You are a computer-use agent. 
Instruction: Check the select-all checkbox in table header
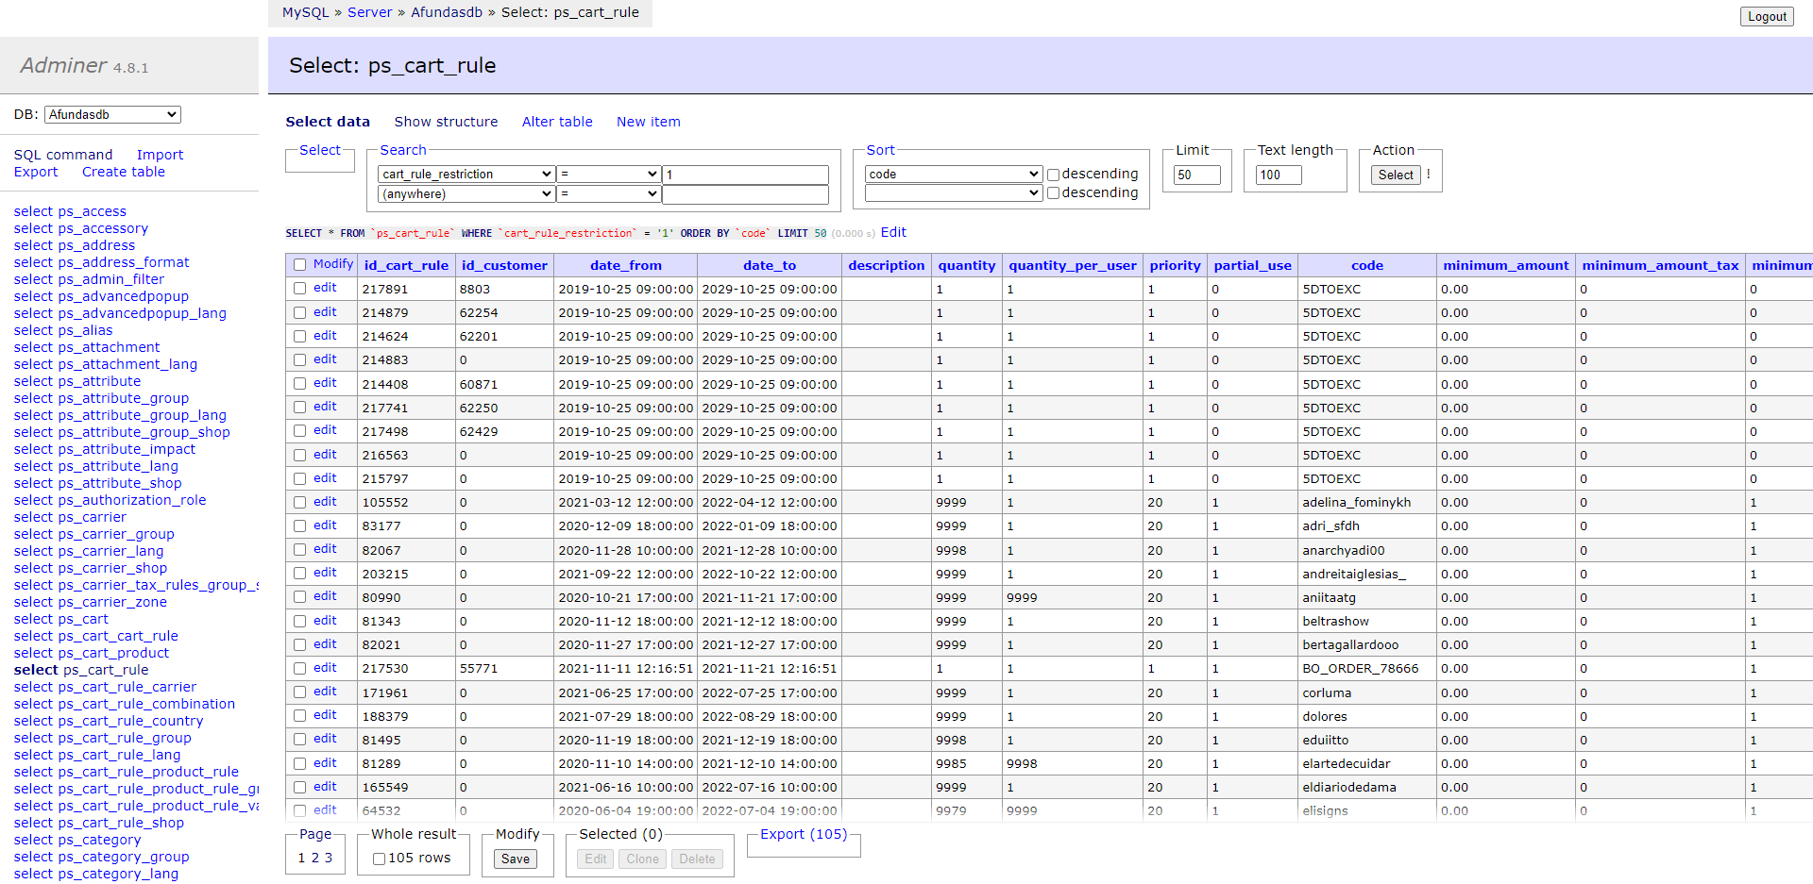click(299, 265)
